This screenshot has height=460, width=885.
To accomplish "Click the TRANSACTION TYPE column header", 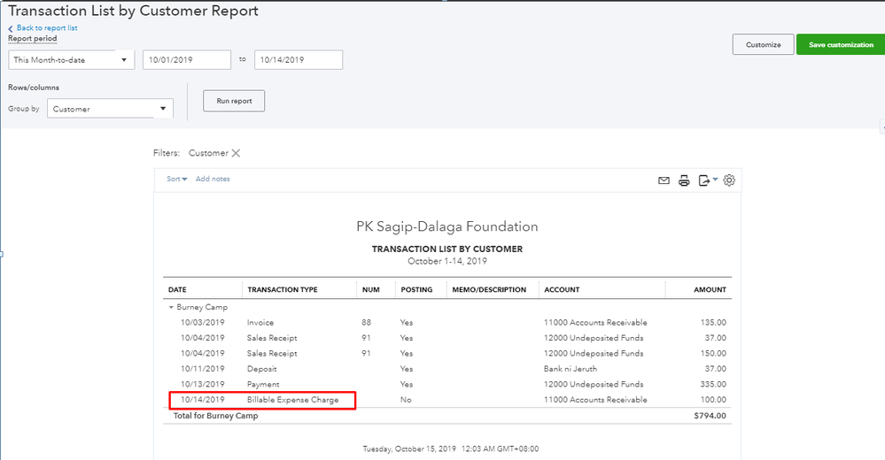I will pos(282,289).
